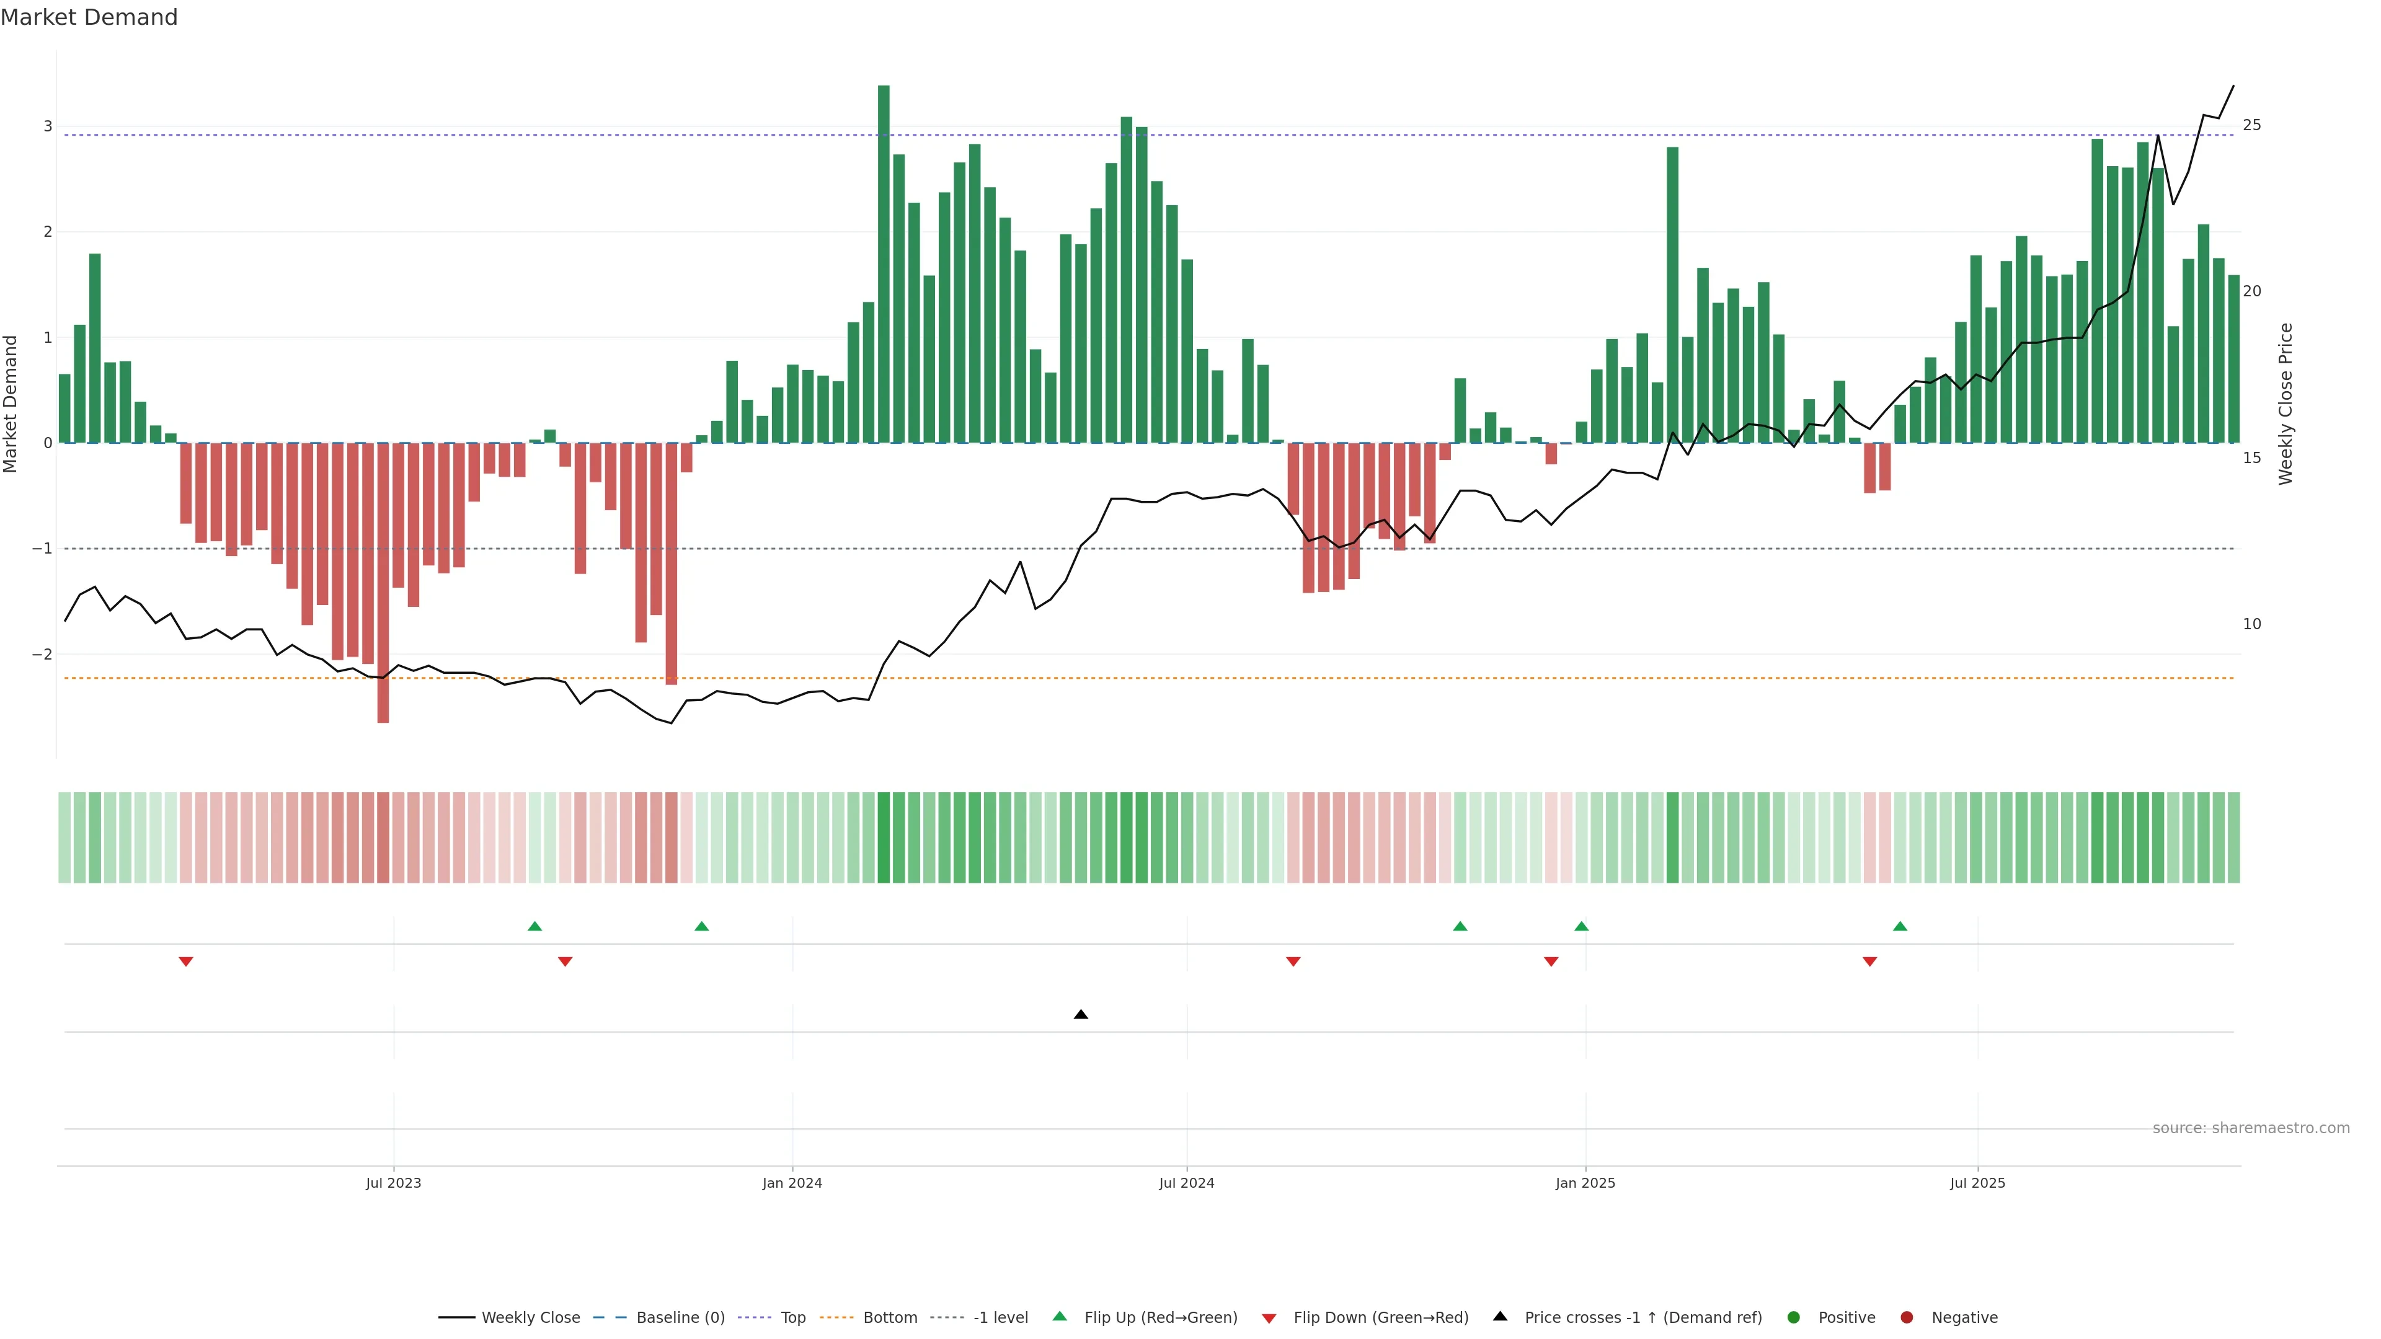This screenshot has height=1339, width=2381.
Task: Click the leftmost red Flip Down triangle marker
Action: [x=186, y=962]
